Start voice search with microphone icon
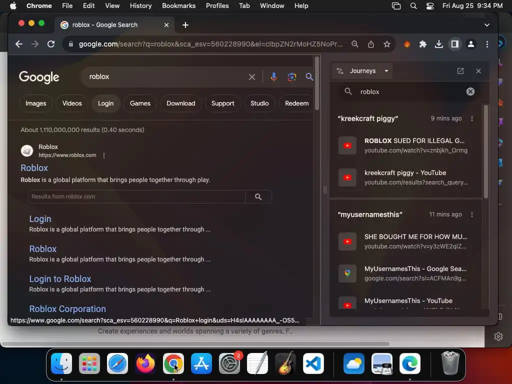 point(274,77)
